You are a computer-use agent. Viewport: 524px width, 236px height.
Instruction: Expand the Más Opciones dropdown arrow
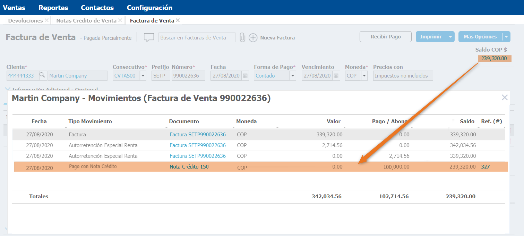click(506, 37)
